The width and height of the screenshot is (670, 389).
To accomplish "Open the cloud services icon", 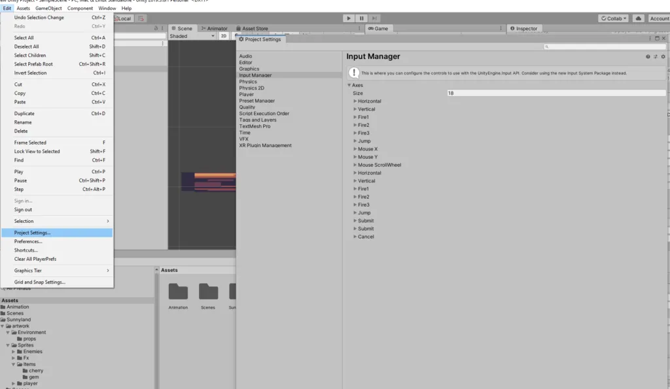I will pos(639,18).
